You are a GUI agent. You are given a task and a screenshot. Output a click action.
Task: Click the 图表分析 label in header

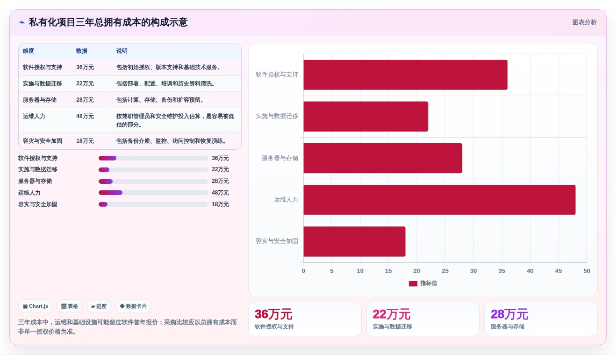click(584, 22)
